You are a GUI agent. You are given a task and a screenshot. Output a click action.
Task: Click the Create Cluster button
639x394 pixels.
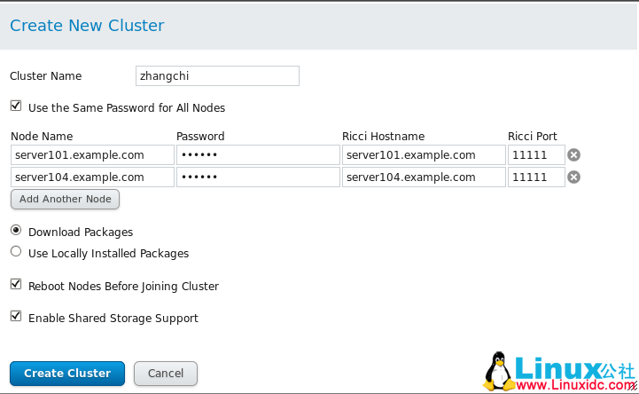point(67,374)
